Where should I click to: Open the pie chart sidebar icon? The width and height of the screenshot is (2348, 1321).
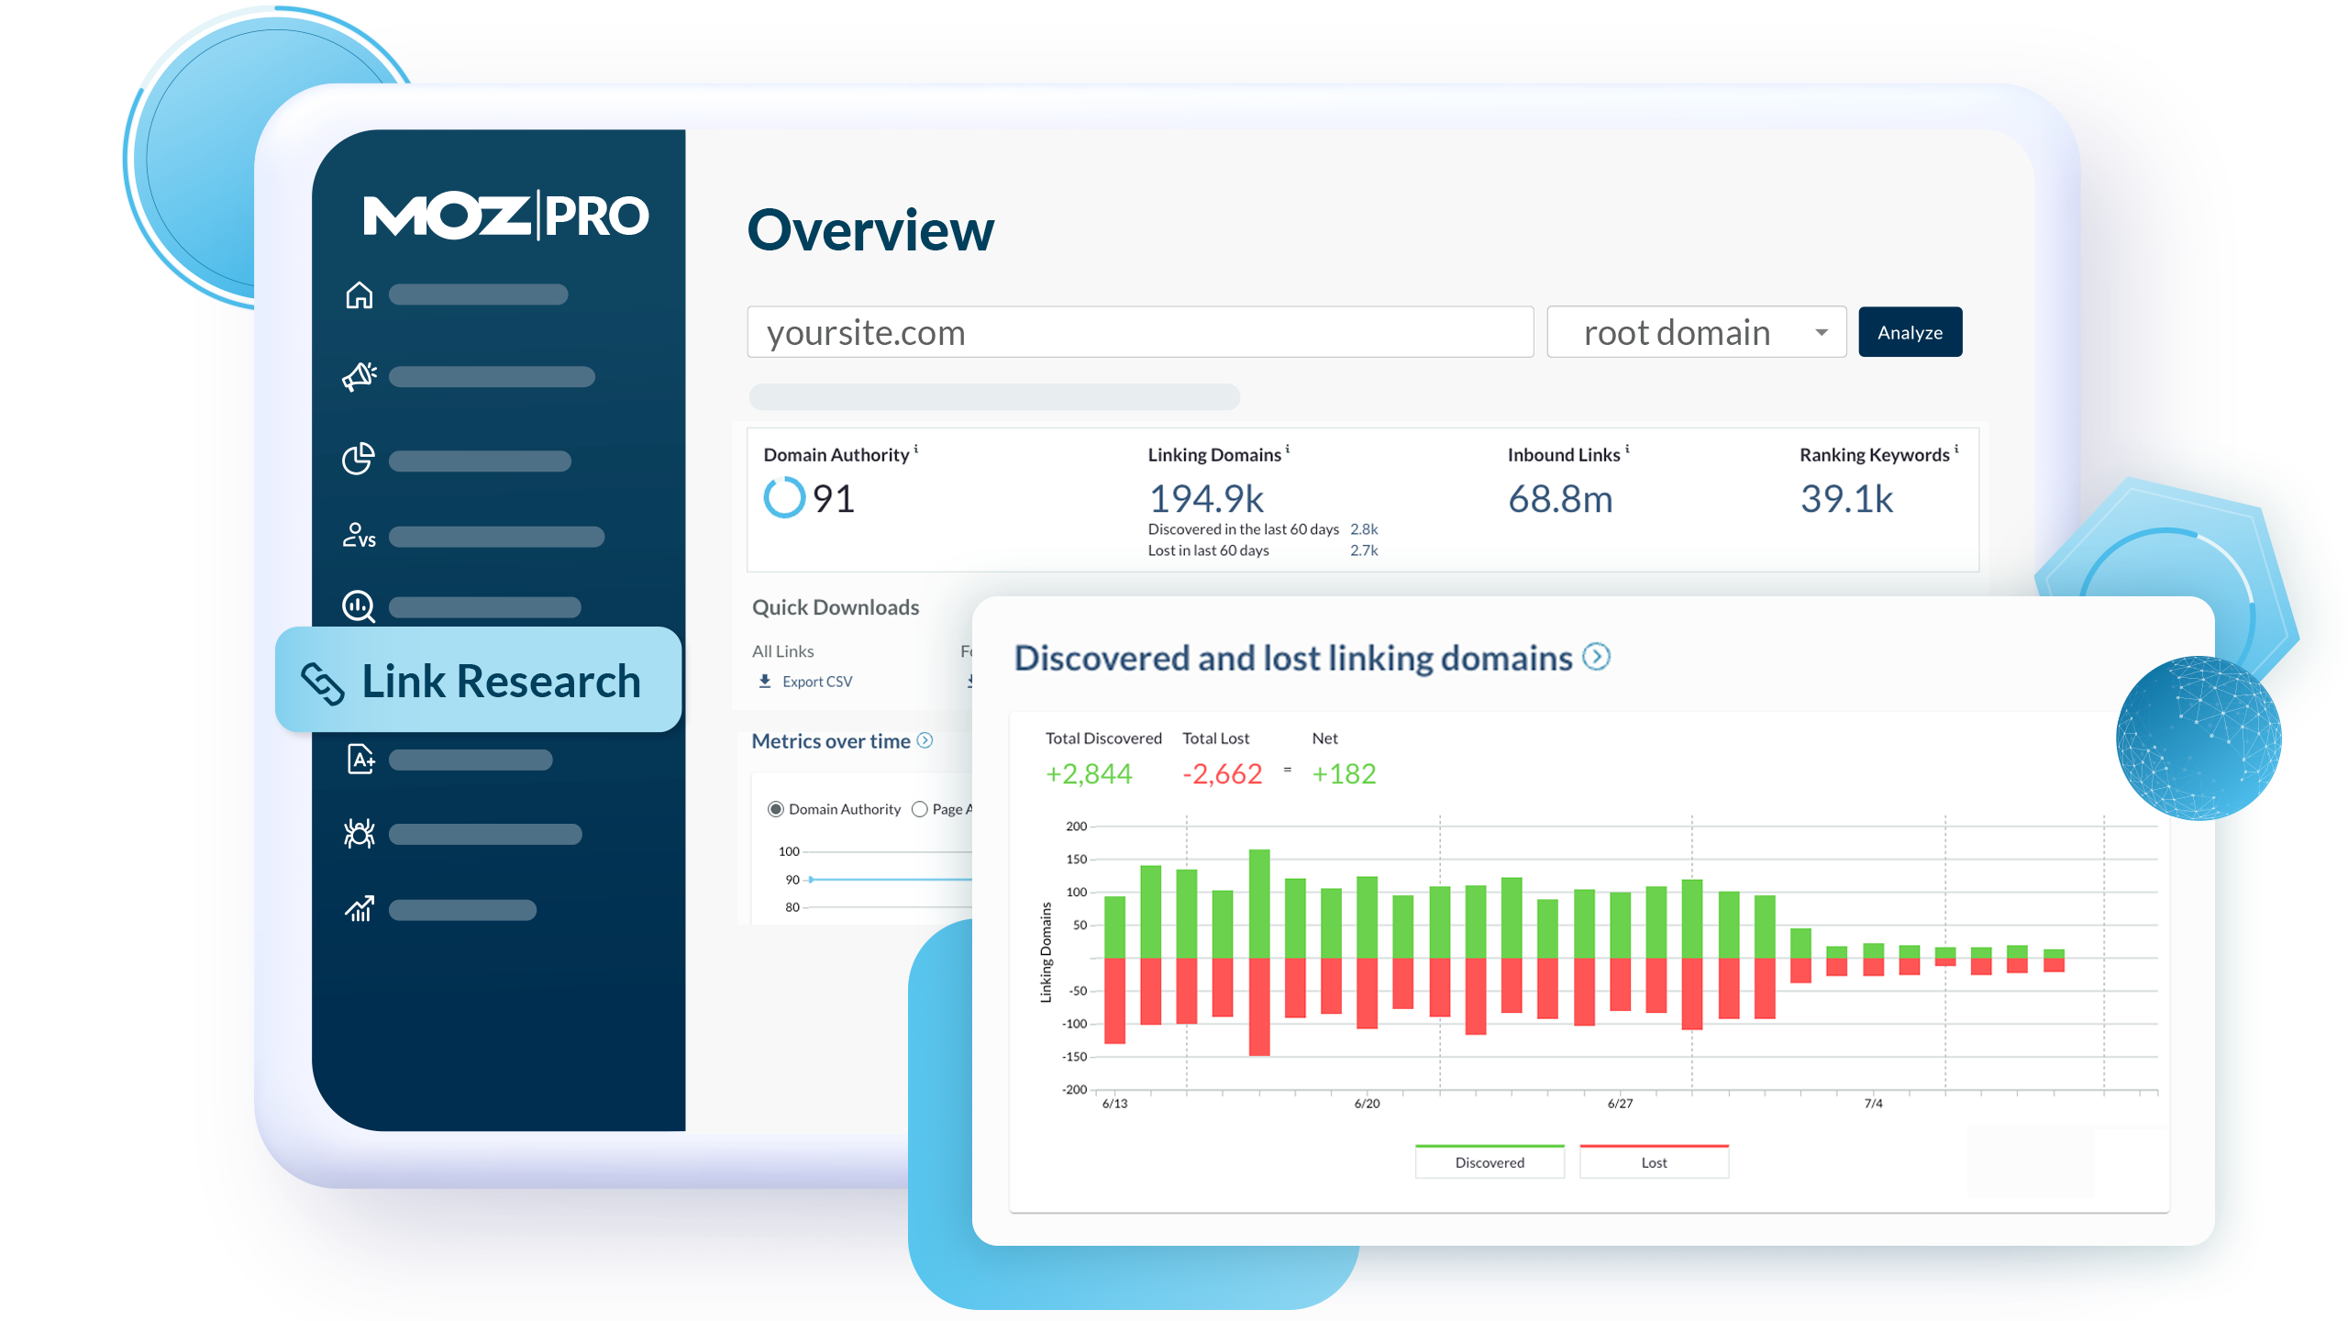click(x=359, y=459)
